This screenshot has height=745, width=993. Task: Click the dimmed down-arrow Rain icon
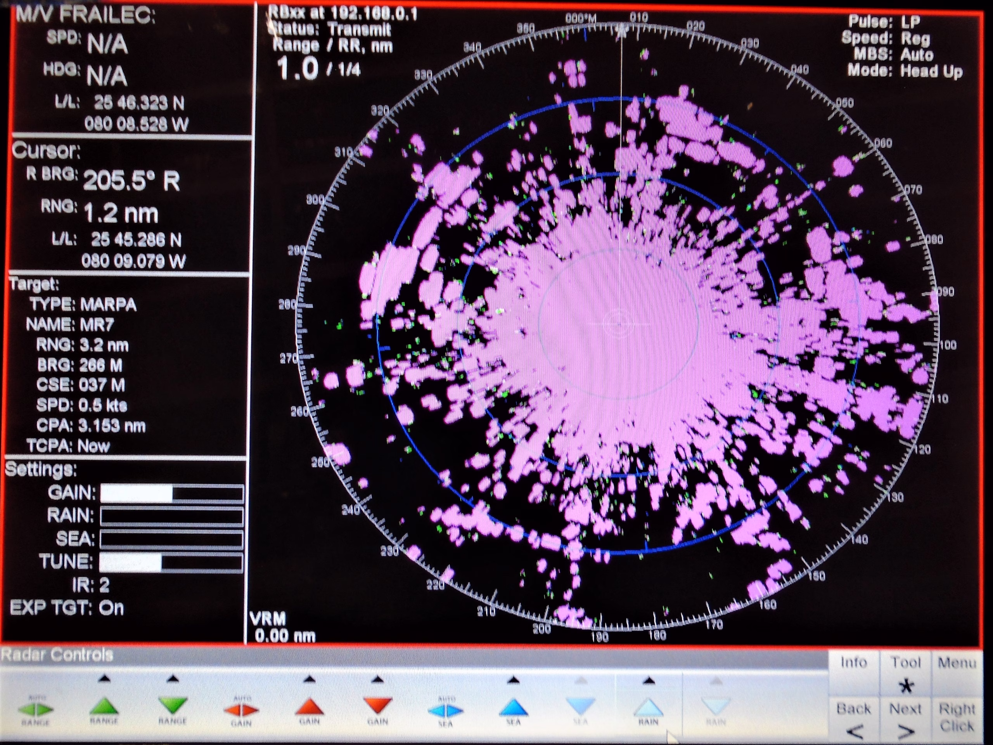[716, 707]
